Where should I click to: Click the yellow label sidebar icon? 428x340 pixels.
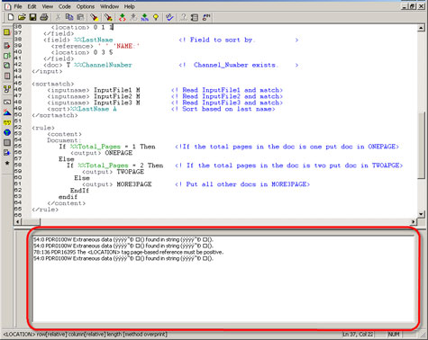pos(7,122)
